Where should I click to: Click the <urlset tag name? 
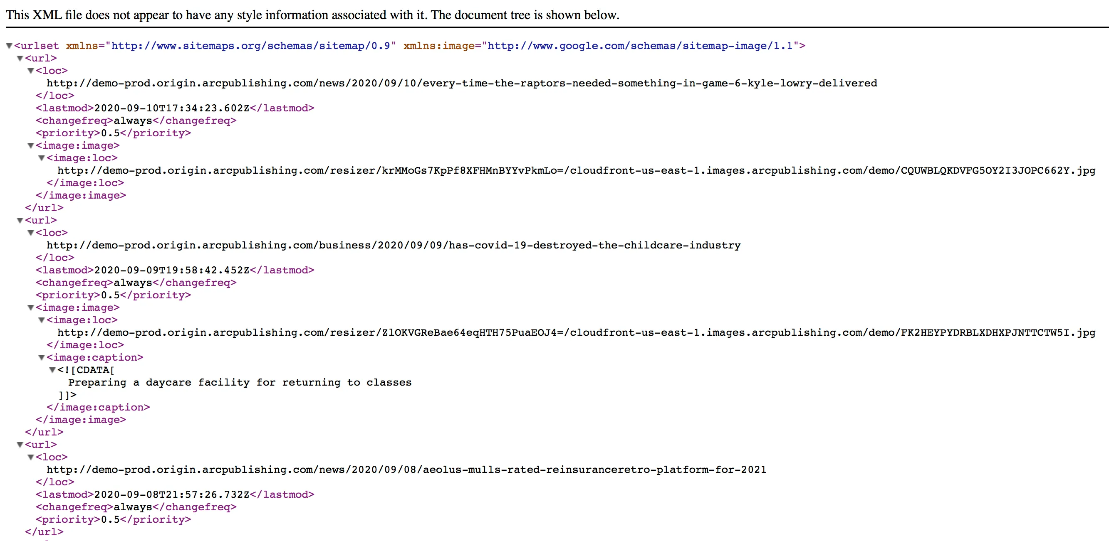37,46
